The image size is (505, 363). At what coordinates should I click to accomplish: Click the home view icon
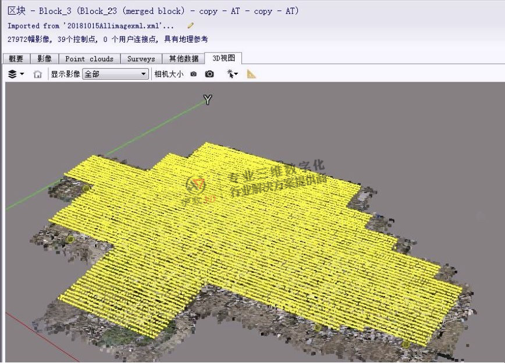pos(37,74)
